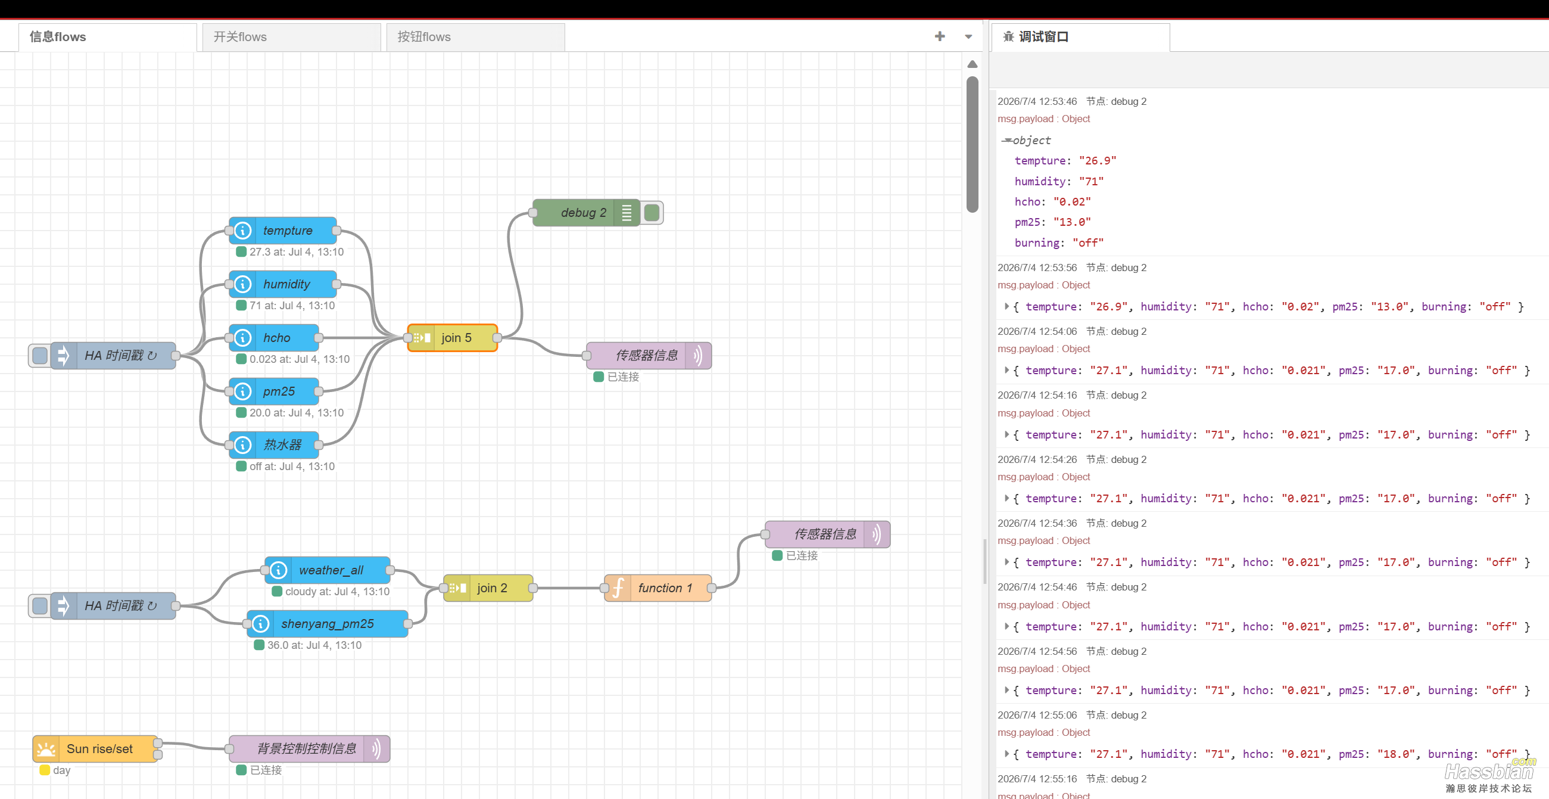Image resolution: width=1549 pixels, height=799 pixels.
Task: Click the Sun rise/set node icon
Action: pyautogui.click(x=46, y=749)
